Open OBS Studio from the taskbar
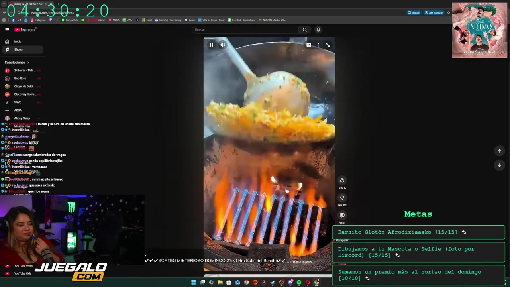 pos(281,282)
